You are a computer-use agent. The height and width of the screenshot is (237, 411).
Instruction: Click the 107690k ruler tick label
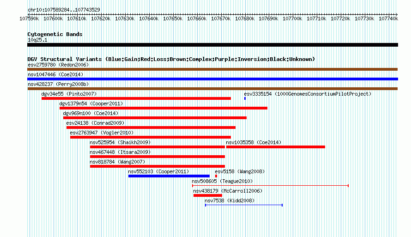point(268,19)
